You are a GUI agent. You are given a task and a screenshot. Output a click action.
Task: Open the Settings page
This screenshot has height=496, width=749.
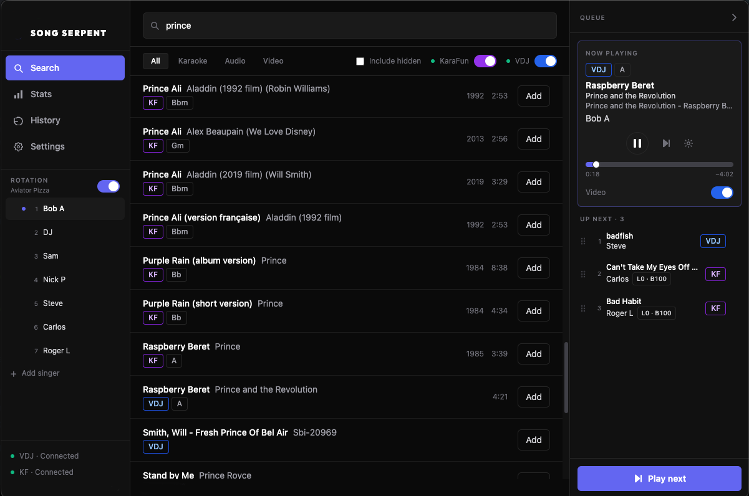[x=65, y=146]
